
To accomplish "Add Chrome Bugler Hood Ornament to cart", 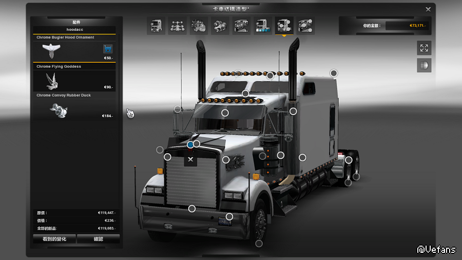I will [108, 49].
